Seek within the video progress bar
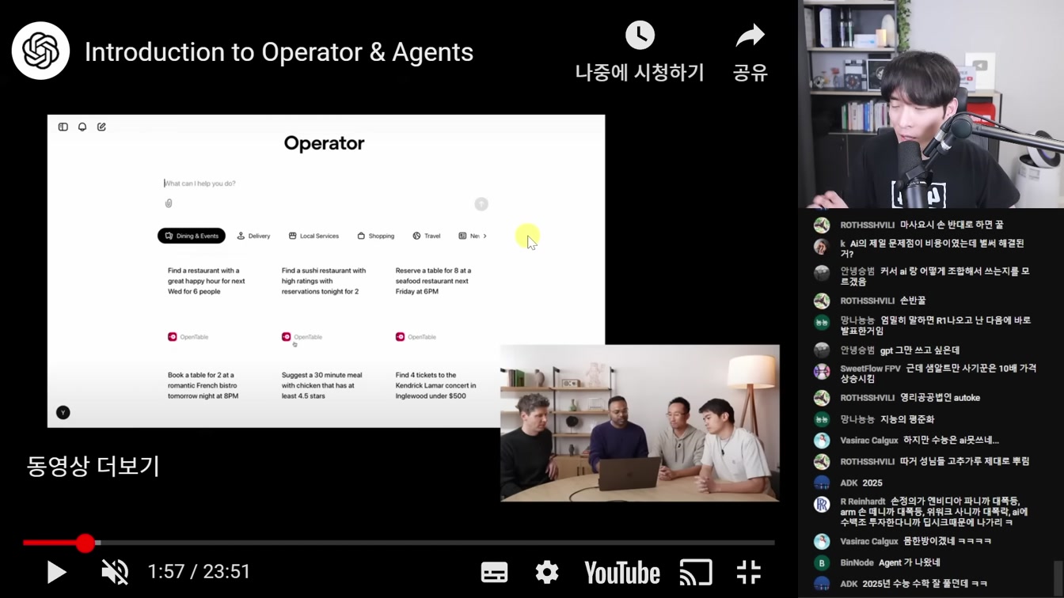This screenshot has height=598, width=1064. pos(399,543)
